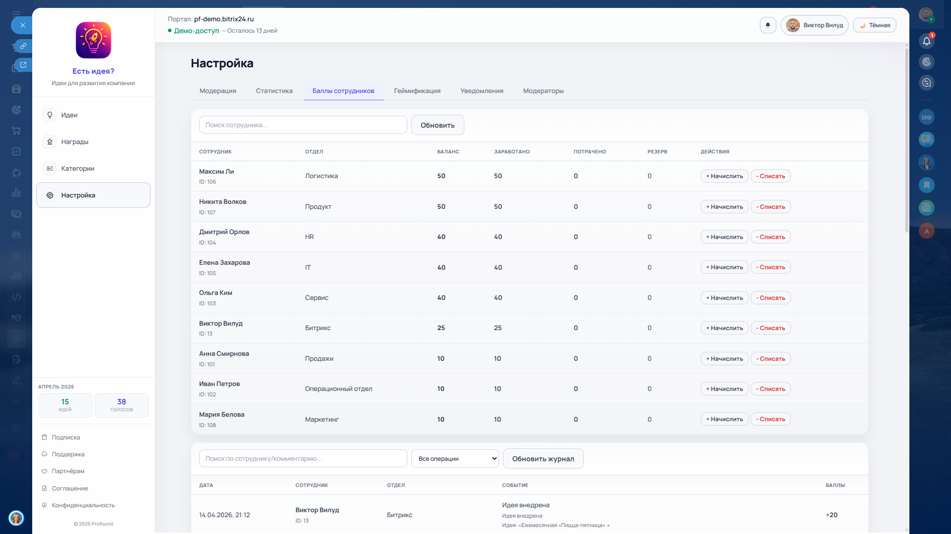Click the lightbulb icon next to Идеи
This screenshot has height=534, width=951.
(x=50, y=115)
